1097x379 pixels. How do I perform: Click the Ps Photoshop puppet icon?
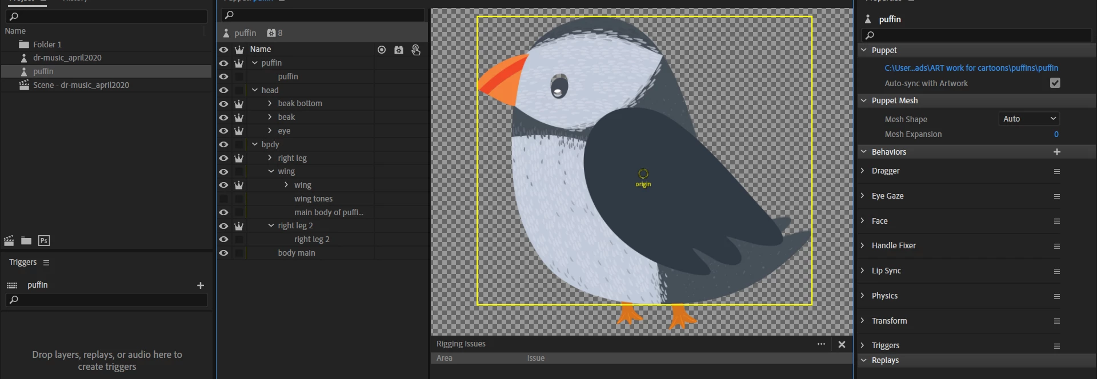coord(44,240)
